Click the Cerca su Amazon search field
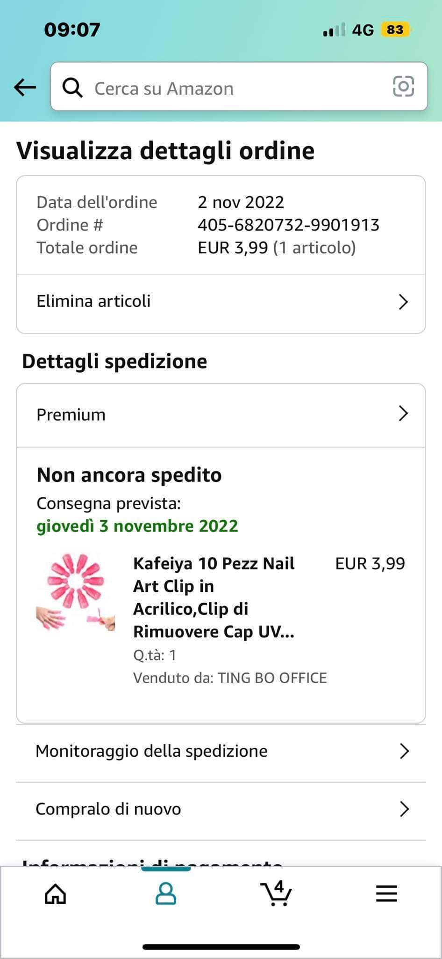This screenshot has height=959, width=442. [x=234, y=88]
